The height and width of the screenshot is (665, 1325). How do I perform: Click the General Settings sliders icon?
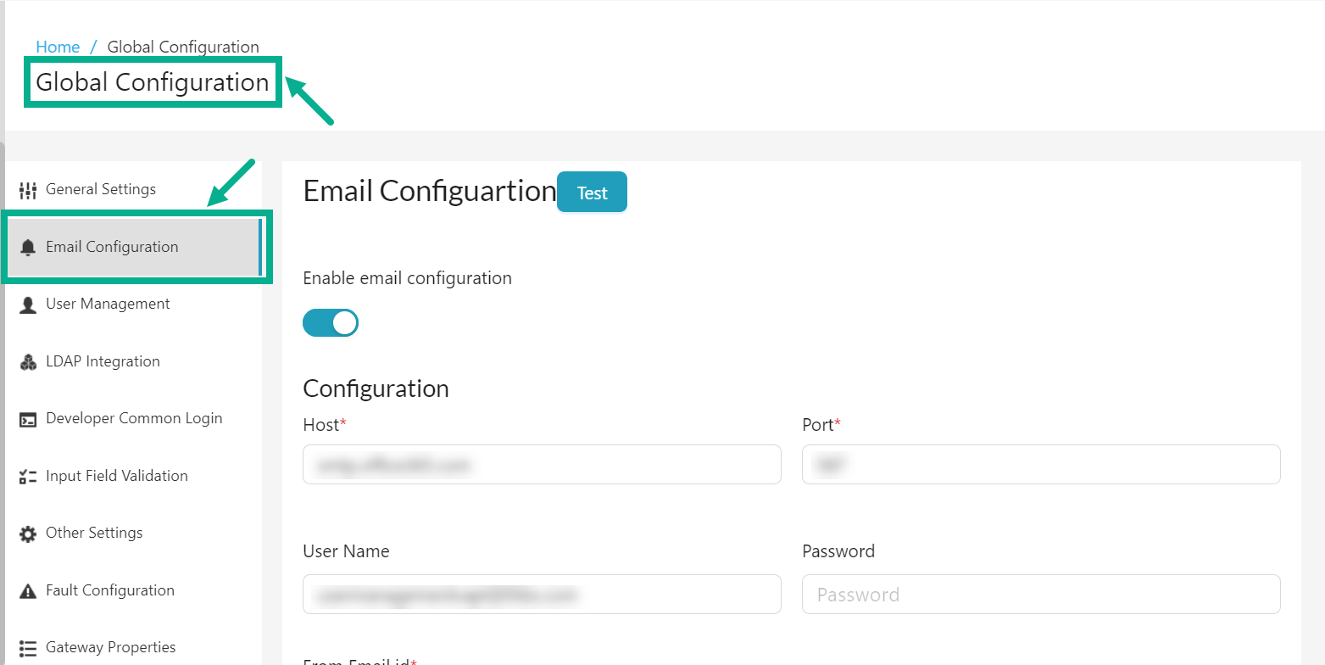28,189
